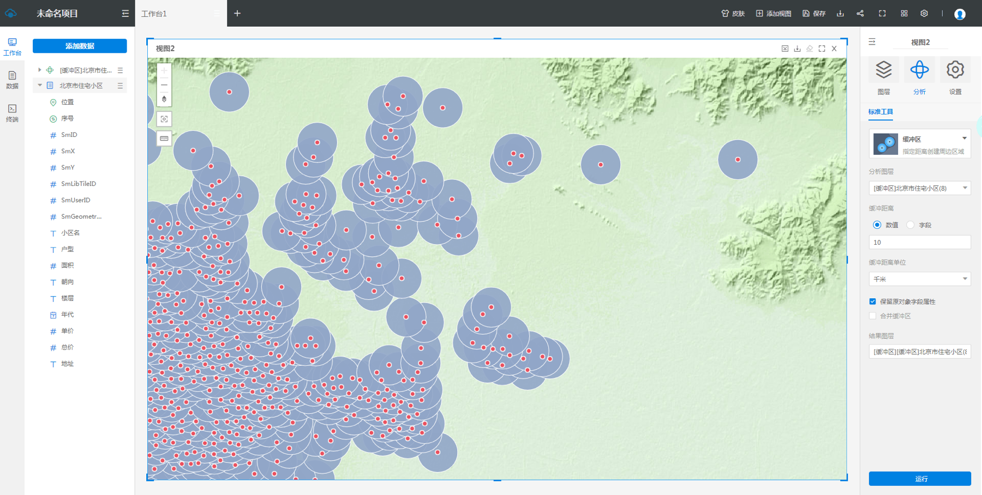
Task: Reset the map compass orientation
Action: (x=164, y=99)
